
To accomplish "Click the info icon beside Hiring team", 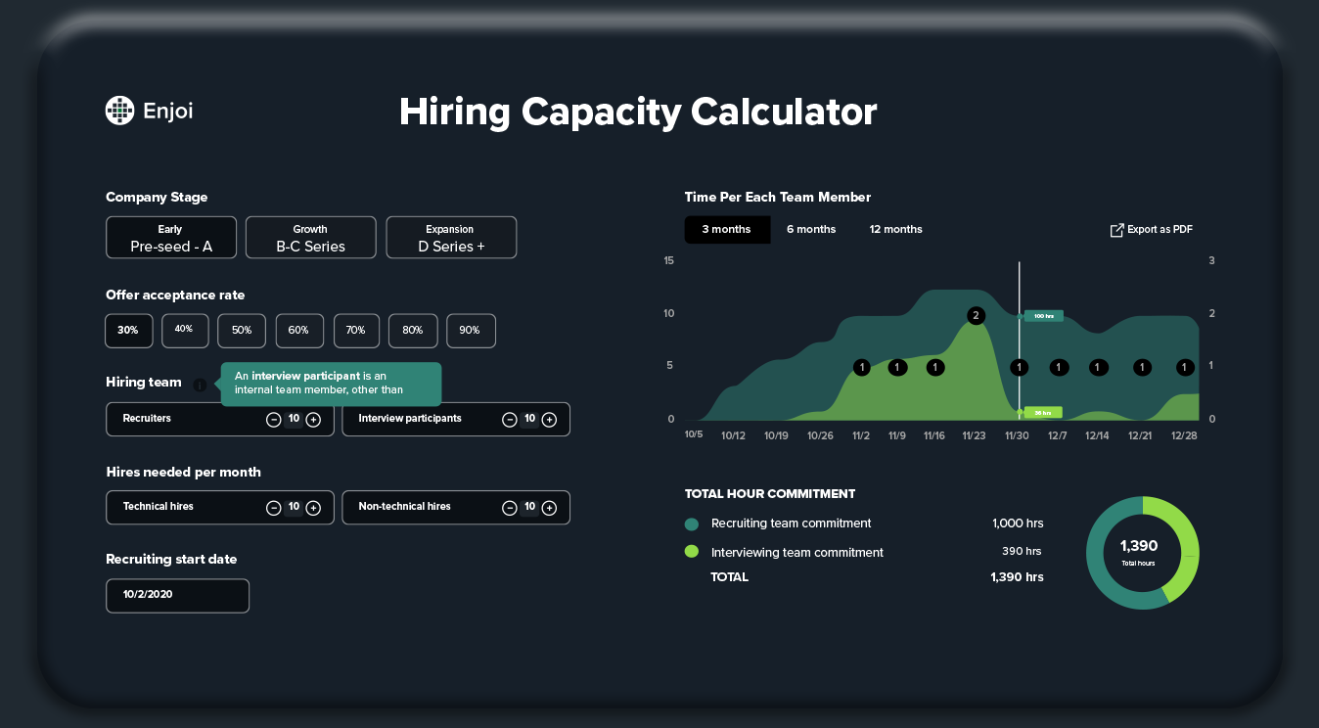I will [x=201, y=385].
